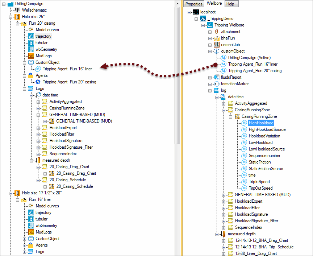Collapse the CasingRunningZone log in Wellbore tree
The width and height of the screenshot is (313, 256).
224,110
